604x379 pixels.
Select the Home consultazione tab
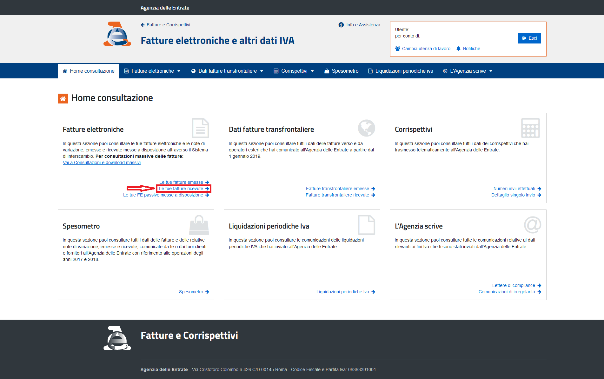tap(89, 71)
